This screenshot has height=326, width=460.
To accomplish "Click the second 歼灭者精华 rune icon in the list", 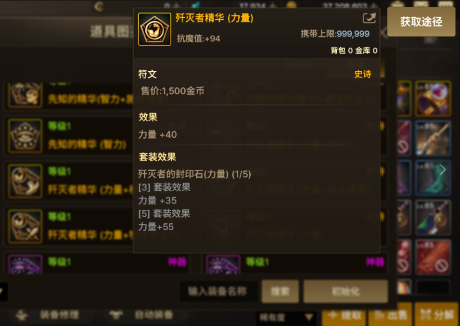I will [25, 226].
